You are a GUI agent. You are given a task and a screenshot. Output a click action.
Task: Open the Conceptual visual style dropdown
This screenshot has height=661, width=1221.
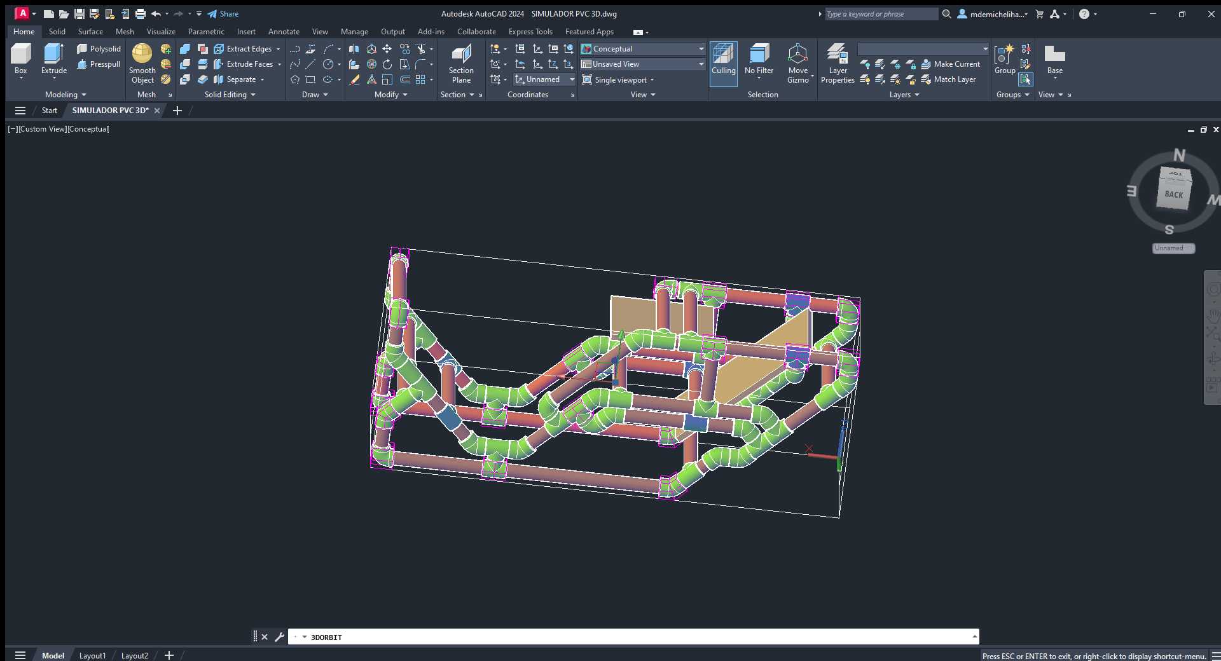click(x=643, y=49)
